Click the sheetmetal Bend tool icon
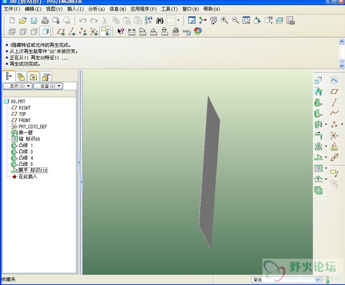Screen dimensions: 345x285 pyautogui.click(x=318, y=146)
